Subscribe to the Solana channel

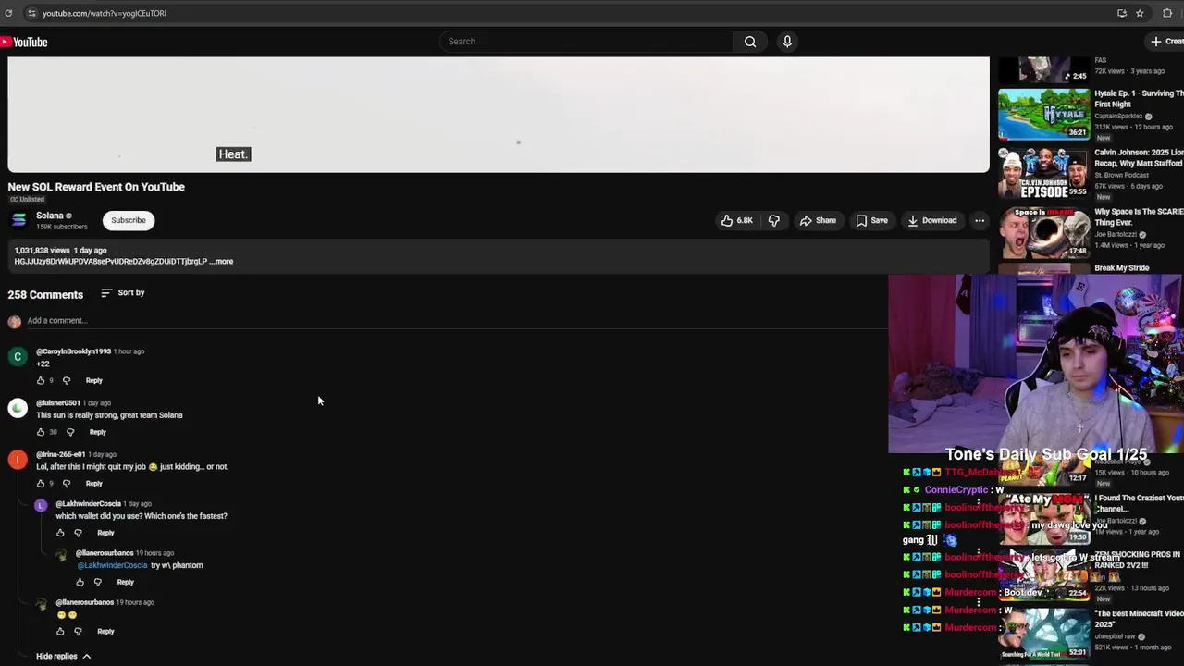coord(129,220)
